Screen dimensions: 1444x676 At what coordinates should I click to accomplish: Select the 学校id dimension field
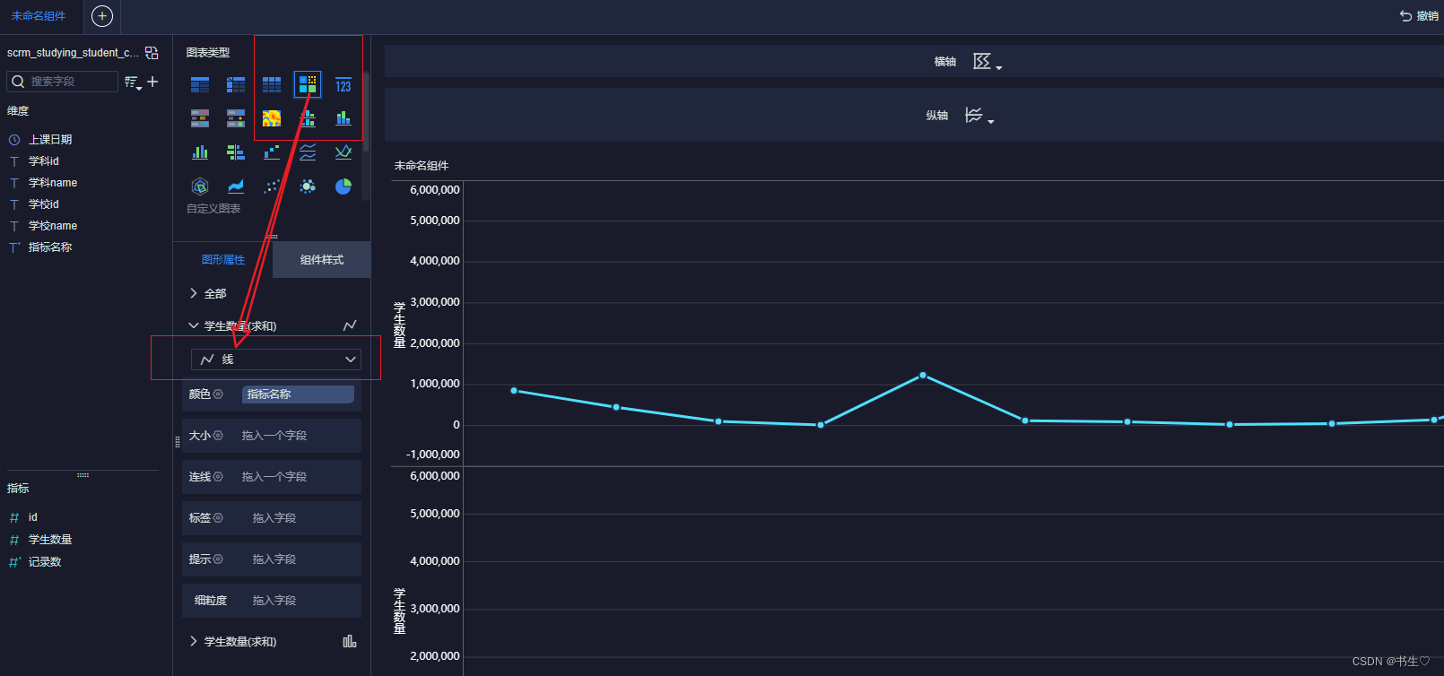coord(43,204)
